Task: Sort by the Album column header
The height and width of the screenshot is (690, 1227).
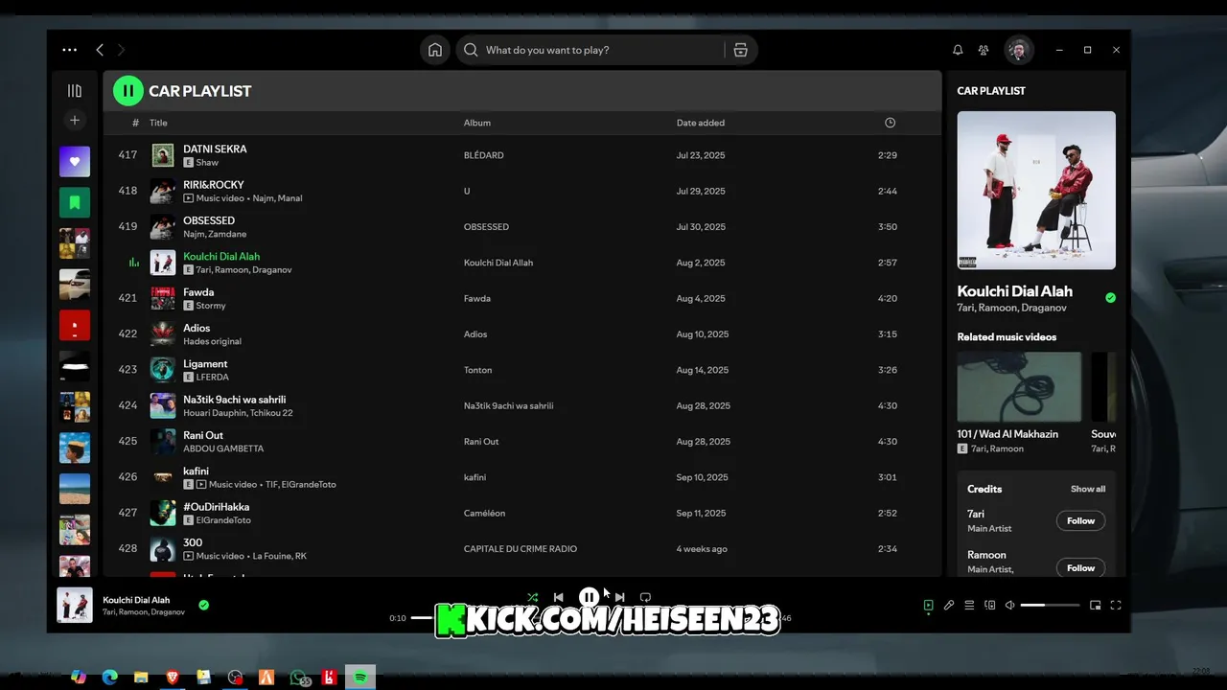Action: 477,123
